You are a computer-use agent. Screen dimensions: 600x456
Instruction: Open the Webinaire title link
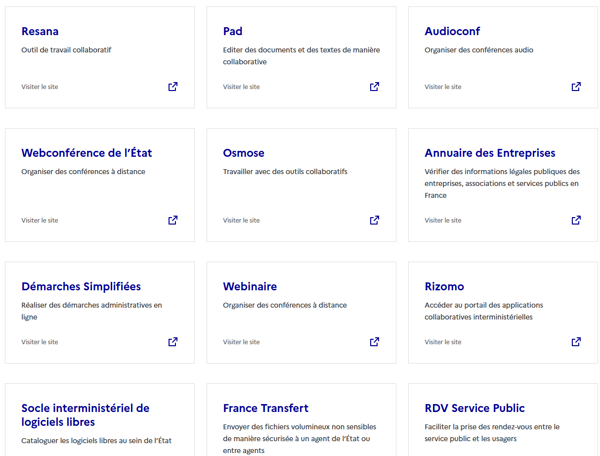[x=250, y=286]
